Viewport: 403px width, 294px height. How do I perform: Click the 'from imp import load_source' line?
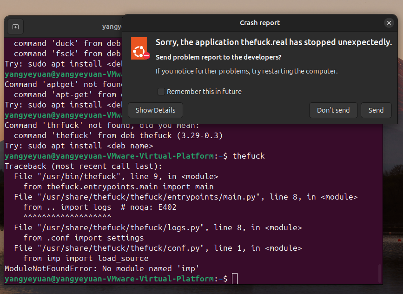coord(86,258)
